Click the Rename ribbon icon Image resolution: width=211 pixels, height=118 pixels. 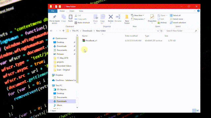(118, 17)
